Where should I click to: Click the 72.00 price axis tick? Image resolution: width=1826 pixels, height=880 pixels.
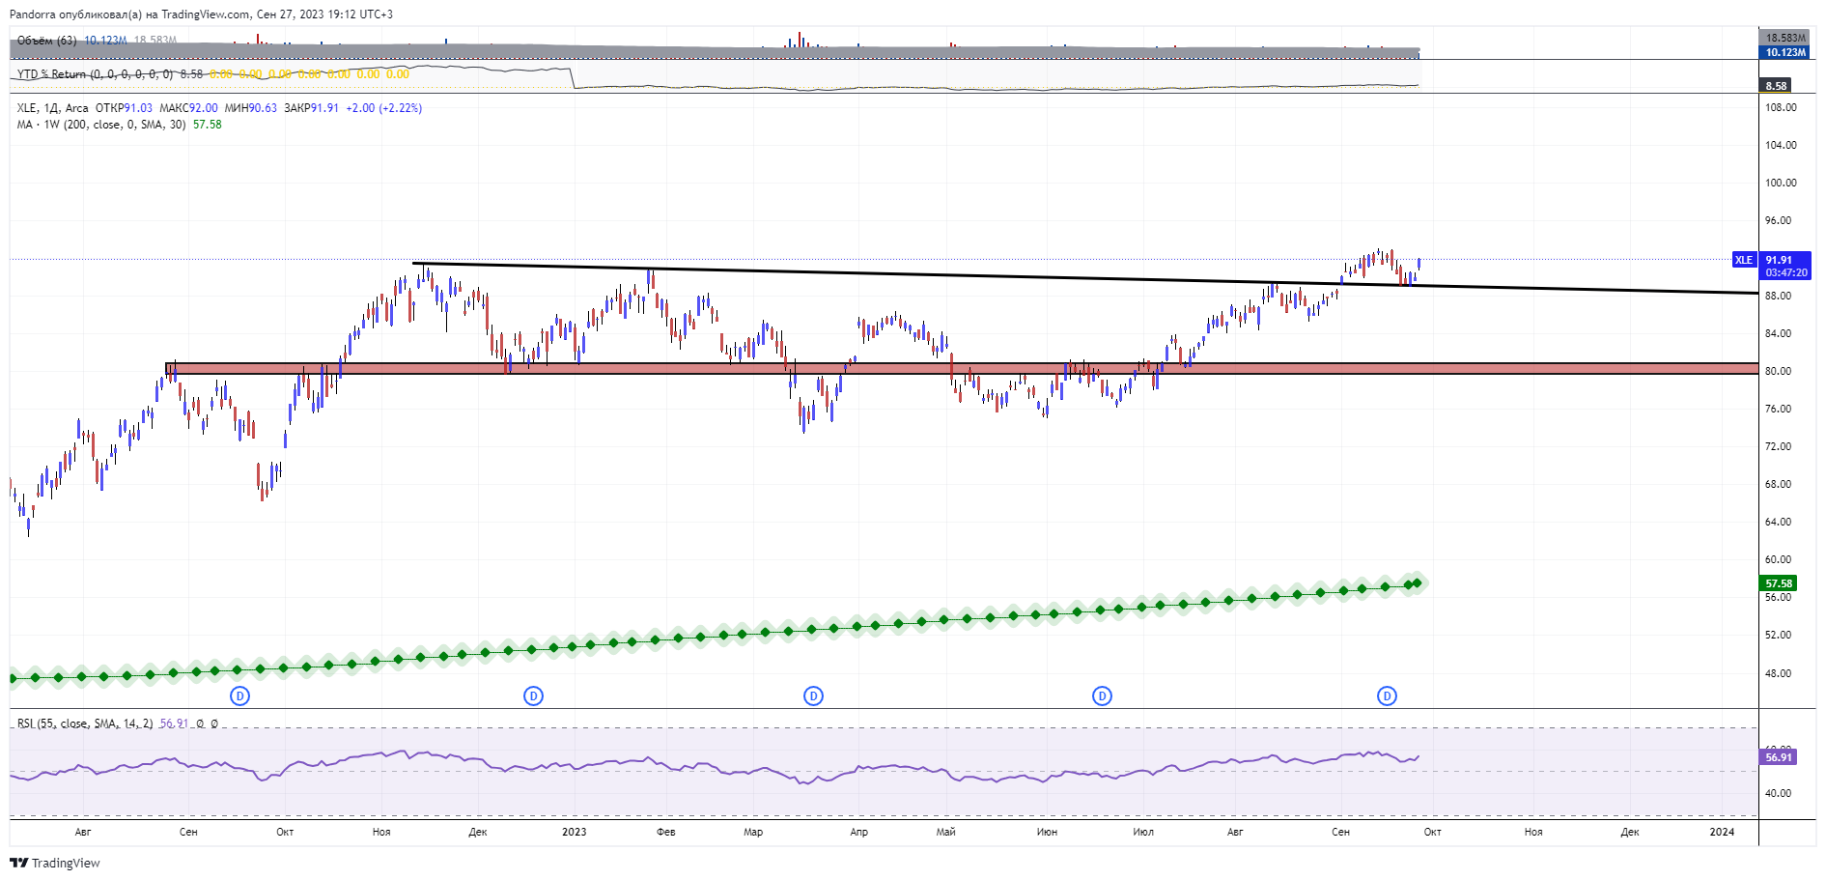(1778, 446)
